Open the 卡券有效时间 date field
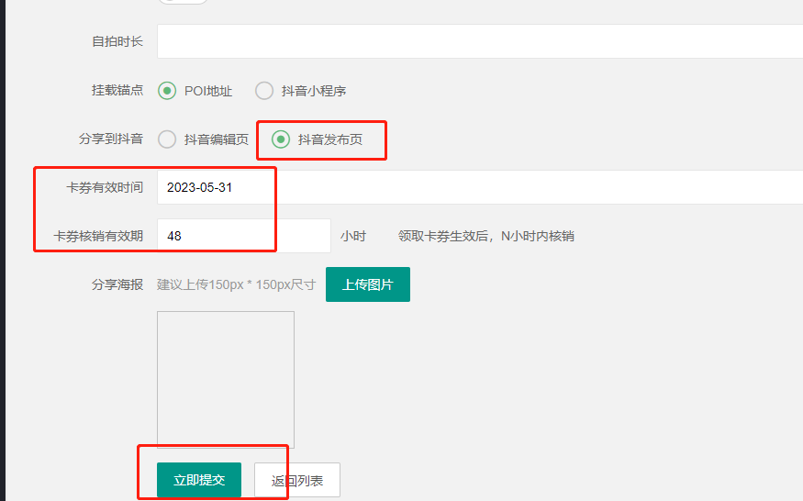The height and width of the screenshot is (501, 803). coord(480,187)
